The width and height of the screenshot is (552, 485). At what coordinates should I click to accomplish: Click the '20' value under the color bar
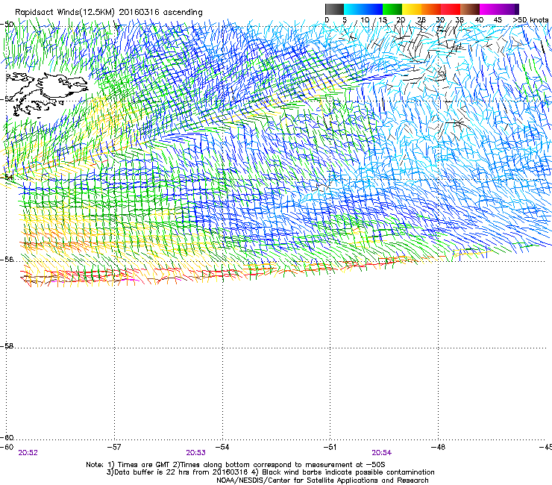coord(401,20)
